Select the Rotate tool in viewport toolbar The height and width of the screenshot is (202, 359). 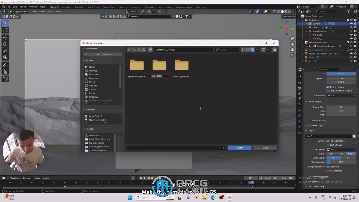coord(5,44)
